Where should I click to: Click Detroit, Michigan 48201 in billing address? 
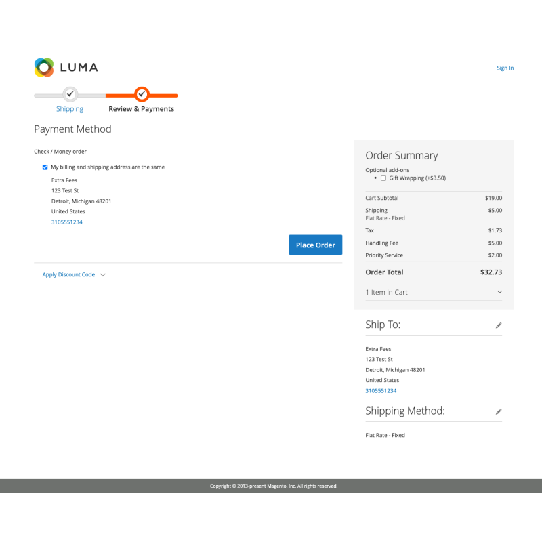81,201
